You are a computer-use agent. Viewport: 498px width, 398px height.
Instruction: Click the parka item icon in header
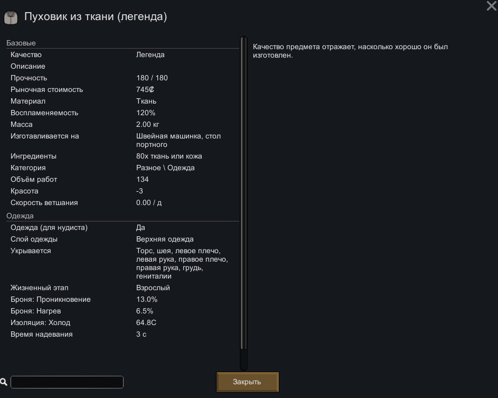click(11, 17)
